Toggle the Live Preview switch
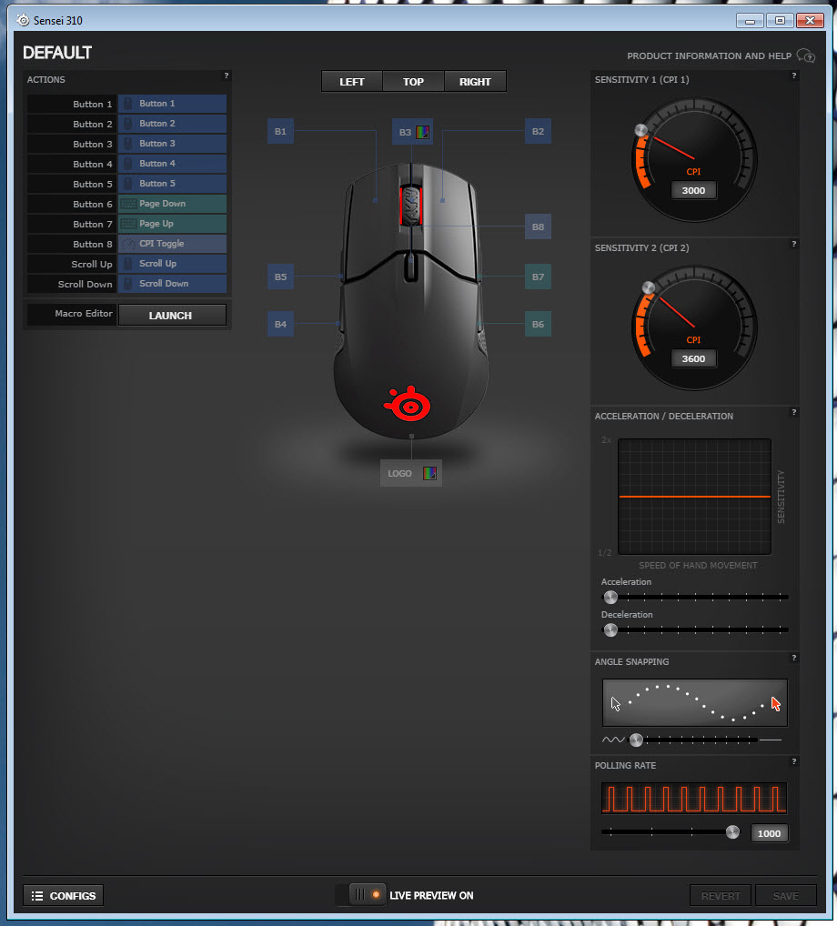 pos(360,895)
